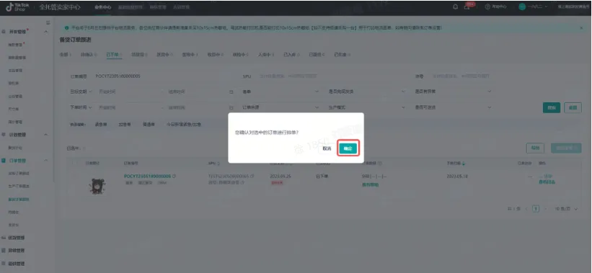Click the 重置 reset button
This screenshot has height=273, width=592.
pos(573,107)
